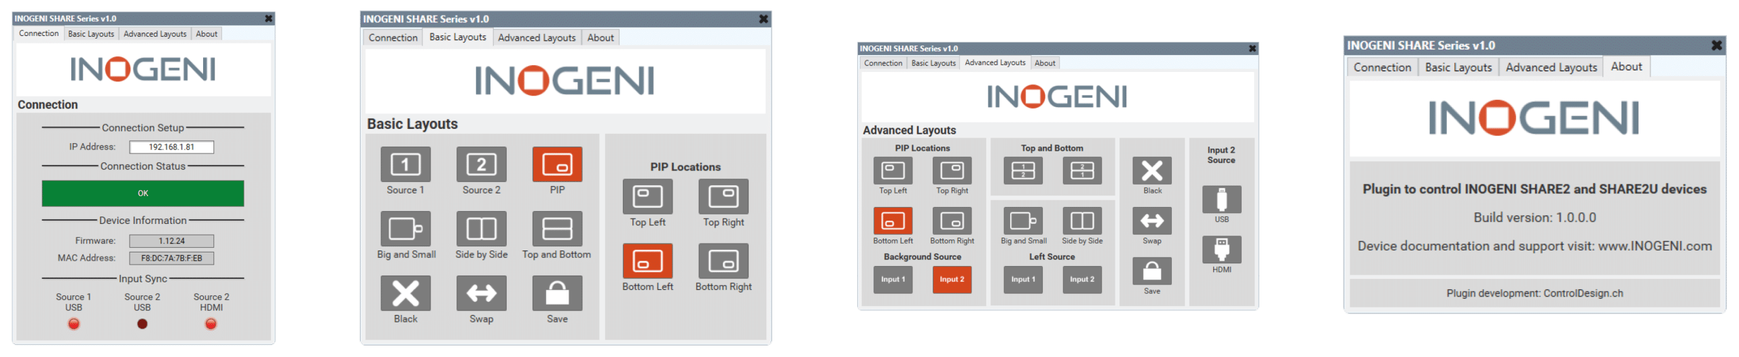
Task: Select HDMI as Input 2 Source
Action: [x=1221, y=250]
